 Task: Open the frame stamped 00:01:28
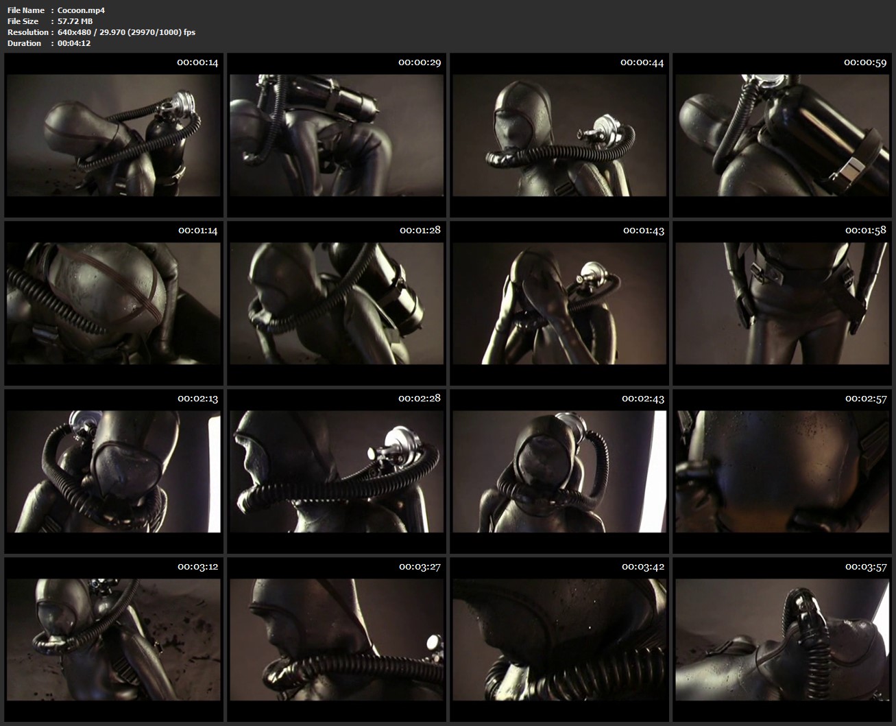coord(337,303)
